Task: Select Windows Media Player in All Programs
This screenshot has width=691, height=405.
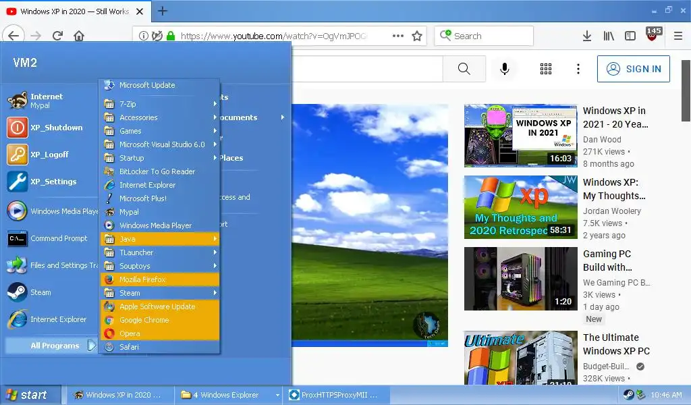Action: pos(160,225)
